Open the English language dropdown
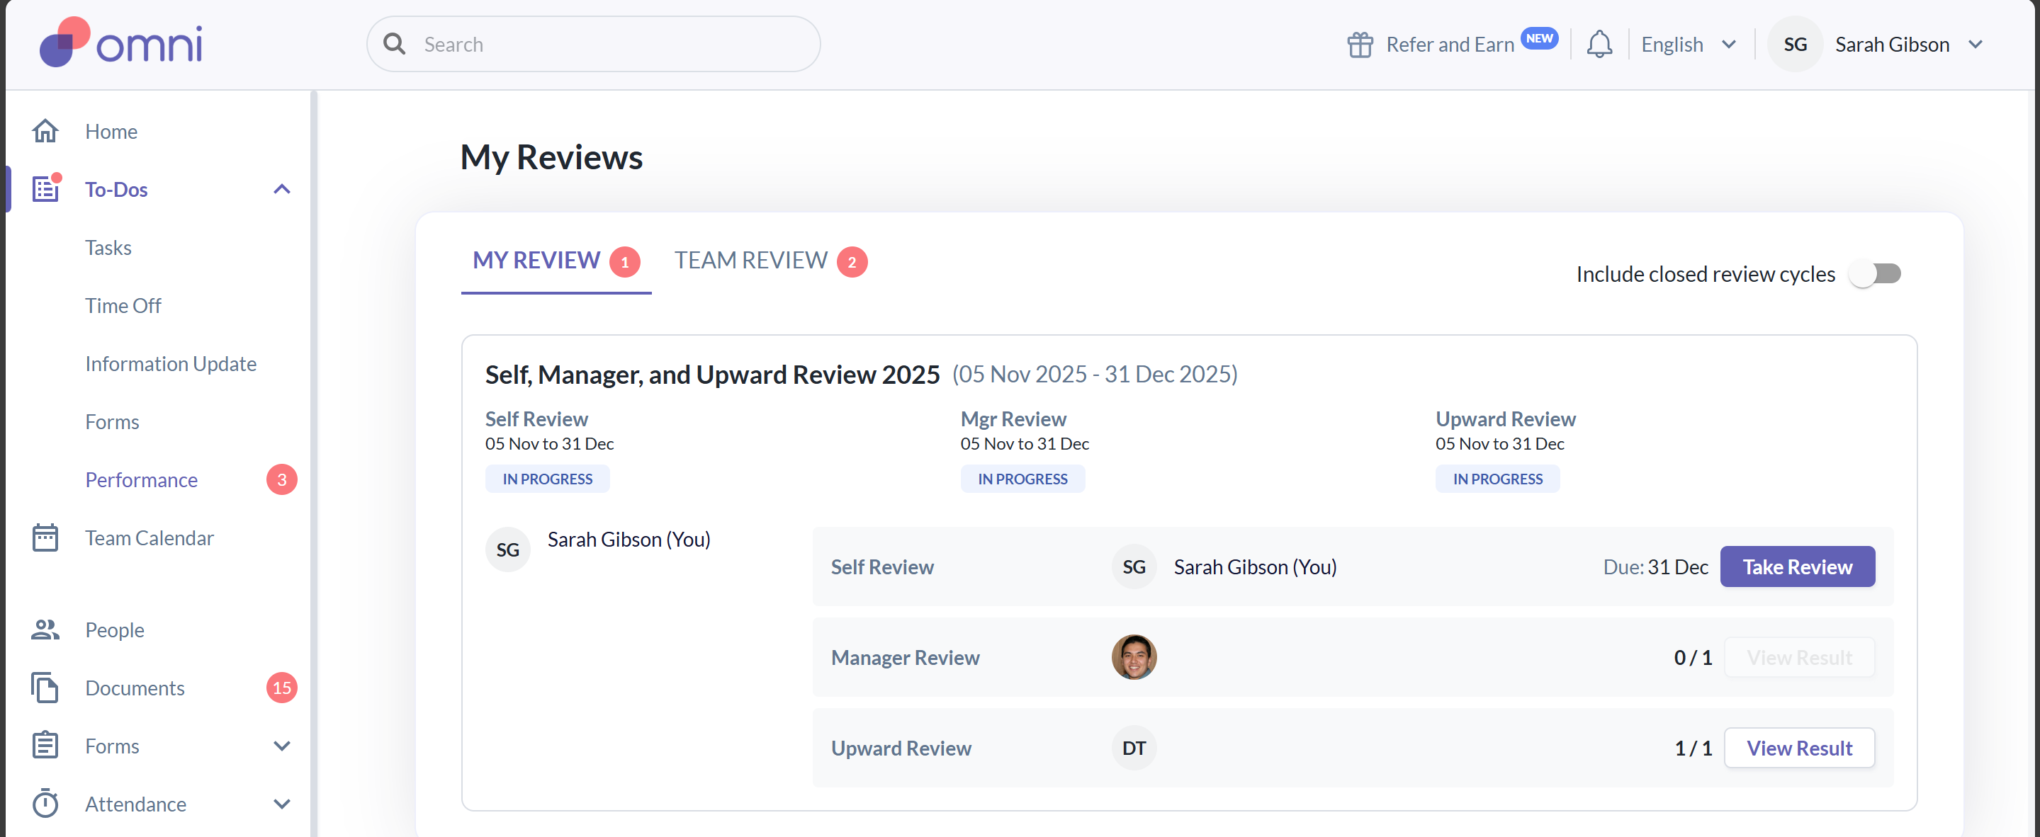 tap(1688, 45)
